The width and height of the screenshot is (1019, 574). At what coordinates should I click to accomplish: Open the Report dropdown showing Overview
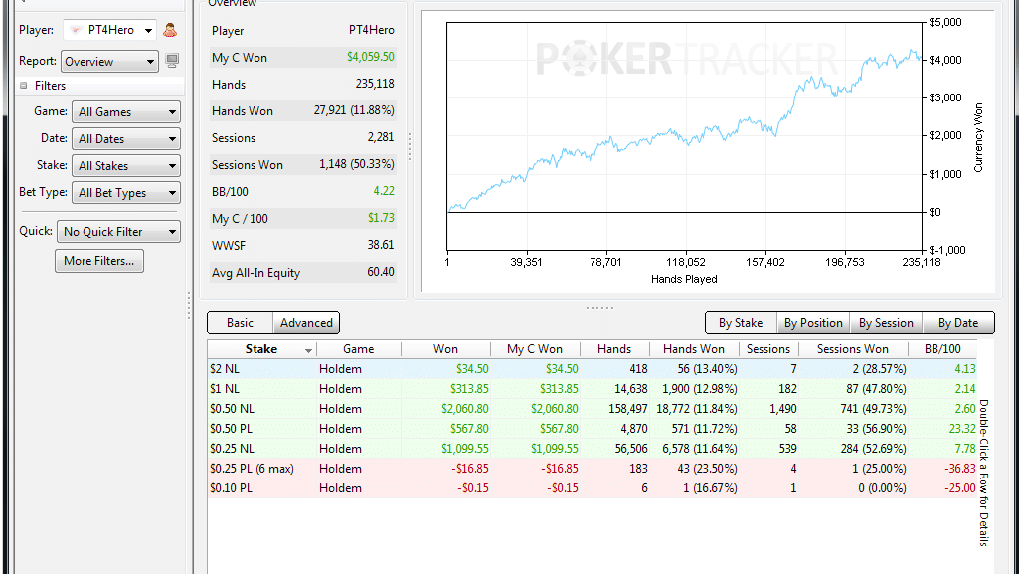tap(109, 61)
